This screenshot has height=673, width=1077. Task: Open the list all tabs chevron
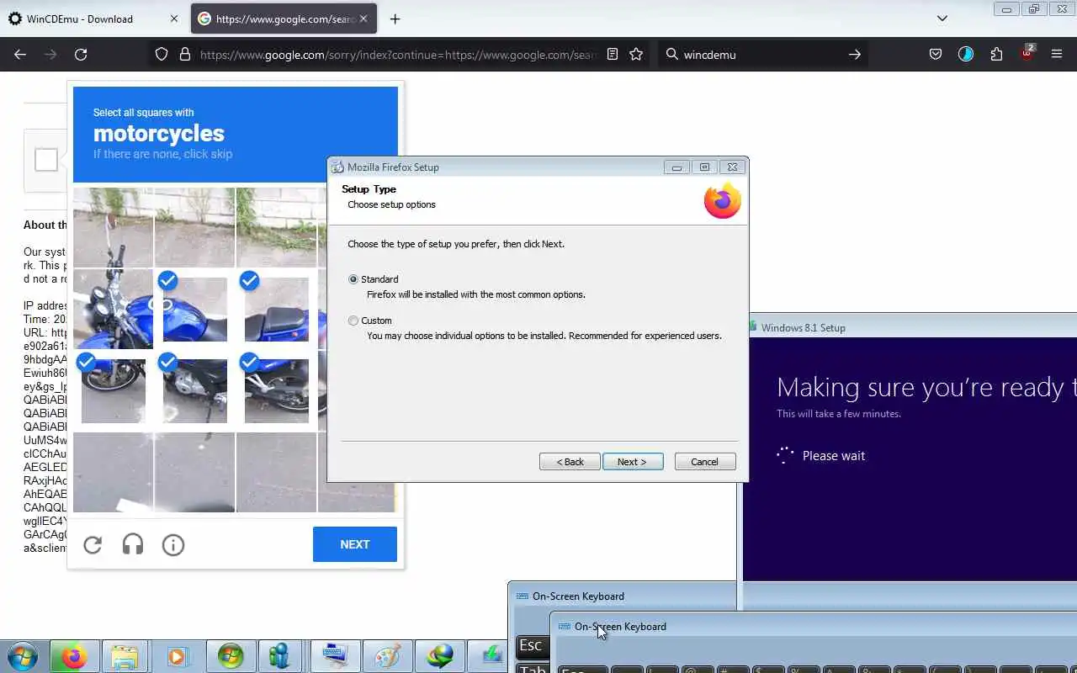[942, 19]
